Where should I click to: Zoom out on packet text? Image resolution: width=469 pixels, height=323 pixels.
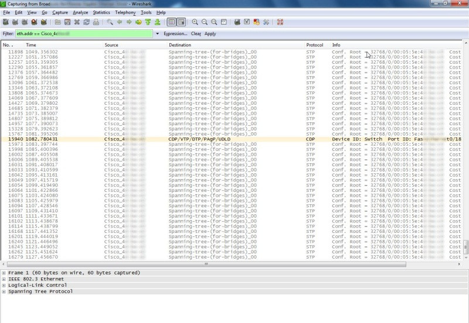pyautogui.click(x=205, y=22)
